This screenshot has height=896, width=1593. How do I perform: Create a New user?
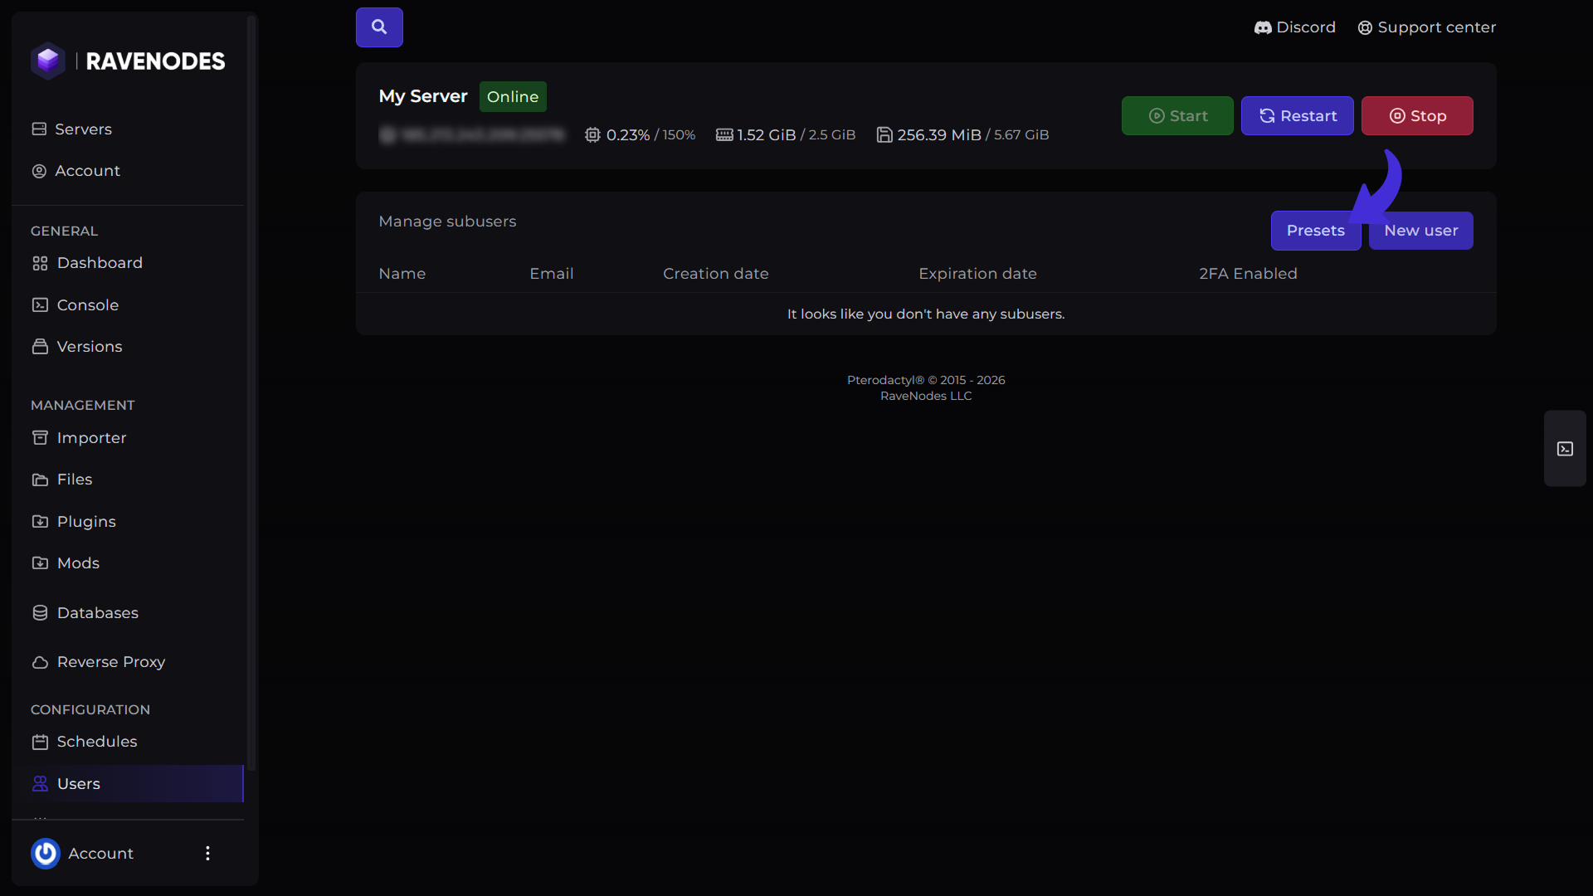click(x=1421, y=231)
